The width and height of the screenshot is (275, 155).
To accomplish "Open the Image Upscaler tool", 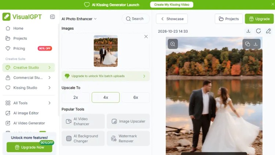I will [128, 121].
